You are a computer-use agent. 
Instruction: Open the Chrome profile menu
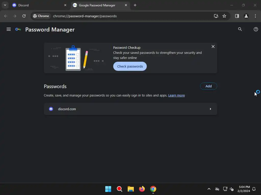246,16
